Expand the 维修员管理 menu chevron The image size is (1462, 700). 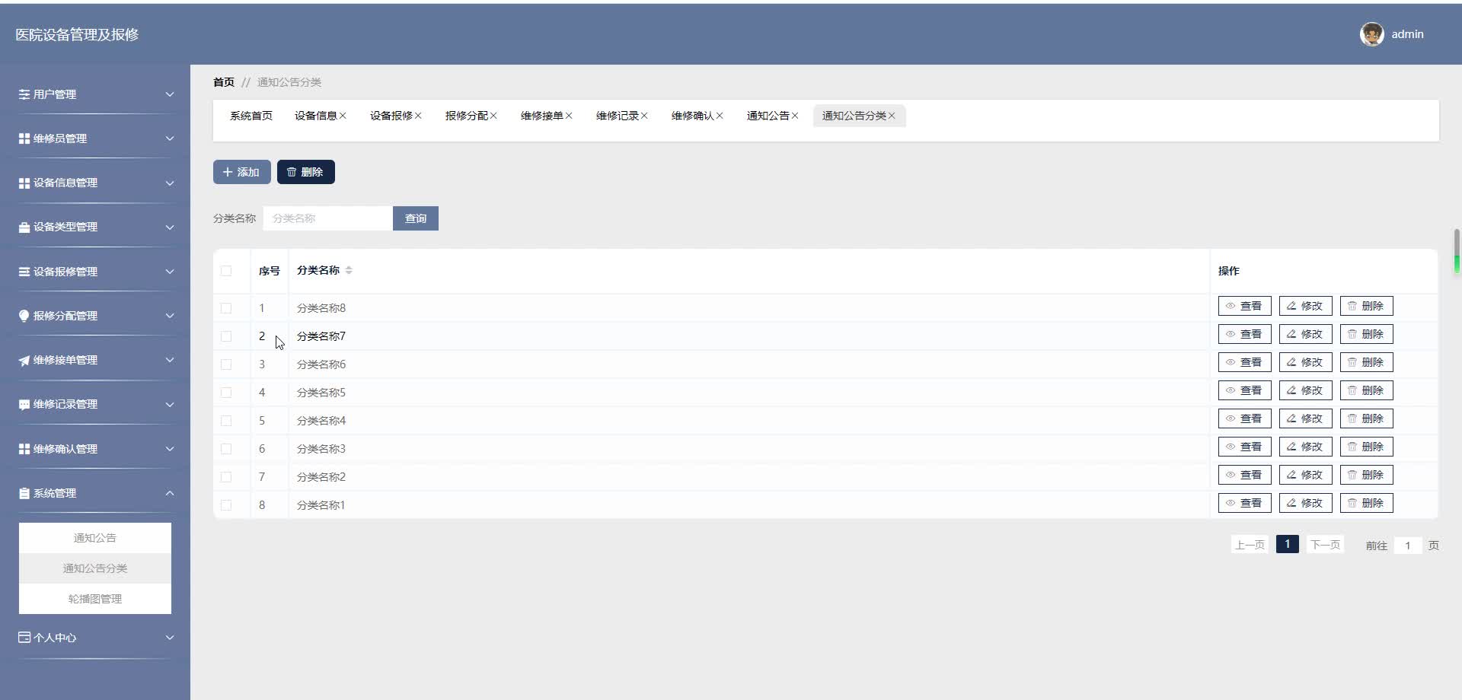pyautogui.click(x=170, y=138)
